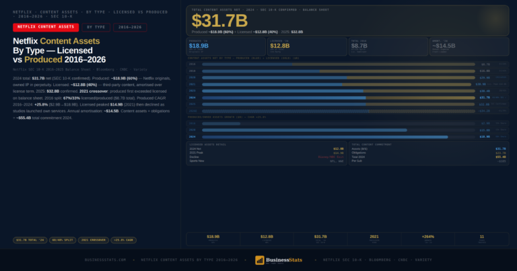Viewport: 517px width, 271px height.
Task: Click the 2024 stacked bar in chart
Action: (x=339, y=98)
